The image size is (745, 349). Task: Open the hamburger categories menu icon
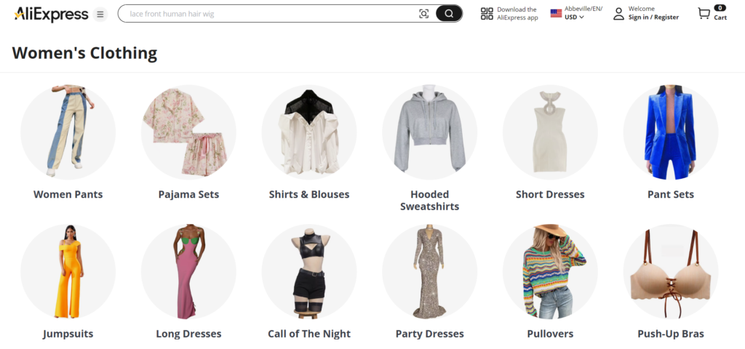click(x=100, y=15)
